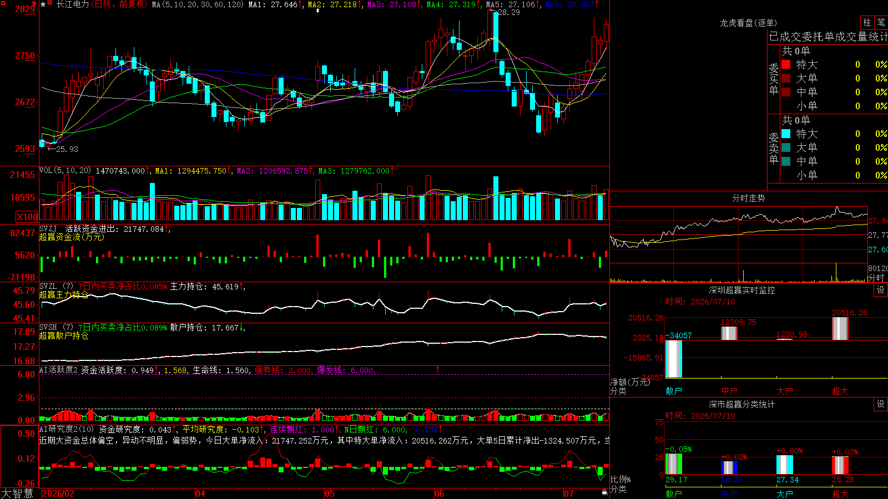Click the 爆发线: 6.000 label
This screenshot has width=888, height=499.
pos(346,370)
